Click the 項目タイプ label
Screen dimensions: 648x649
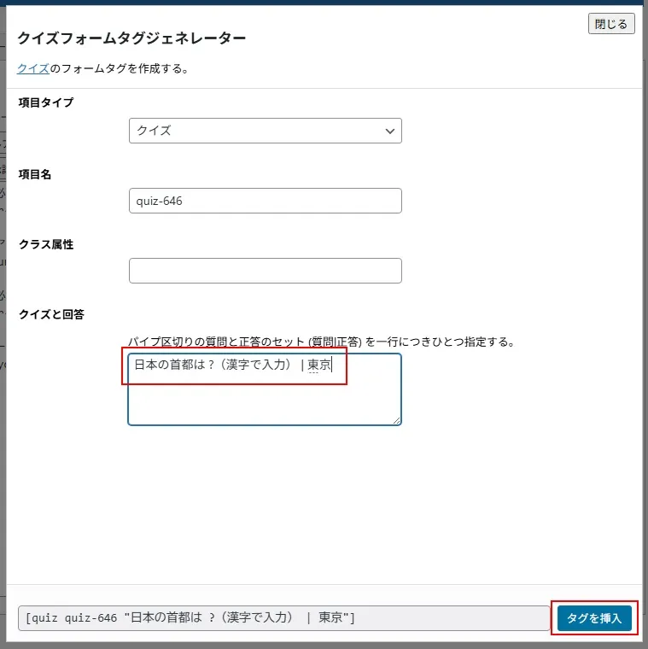(x=46, y=102)
